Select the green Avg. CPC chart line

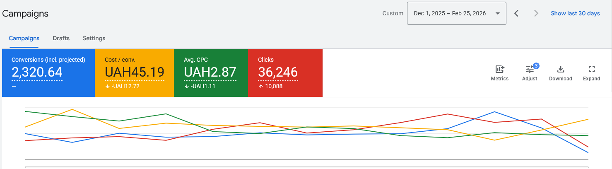166,114
